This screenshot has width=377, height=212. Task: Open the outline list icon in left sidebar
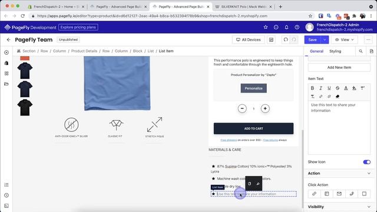tap(6, 185)
